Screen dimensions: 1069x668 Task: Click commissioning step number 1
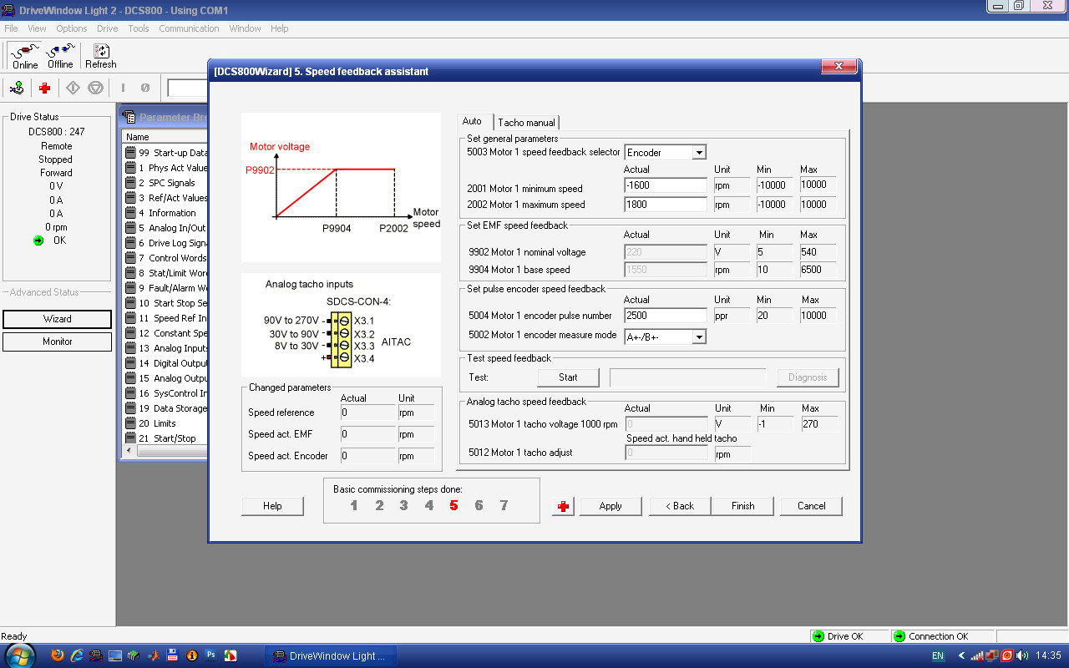pyautogui.click(x=354, y=505)
